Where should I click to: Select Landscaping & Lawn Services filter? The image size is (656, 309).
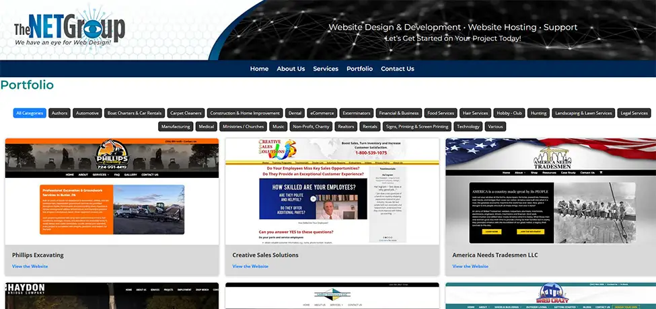coord(583,113)
